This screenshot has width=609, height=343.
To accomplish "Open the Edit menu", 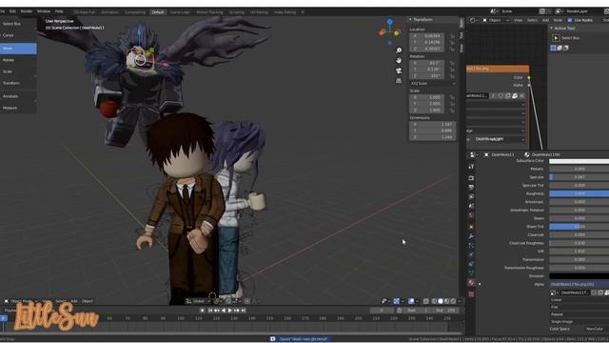I will tap(12, 11).
